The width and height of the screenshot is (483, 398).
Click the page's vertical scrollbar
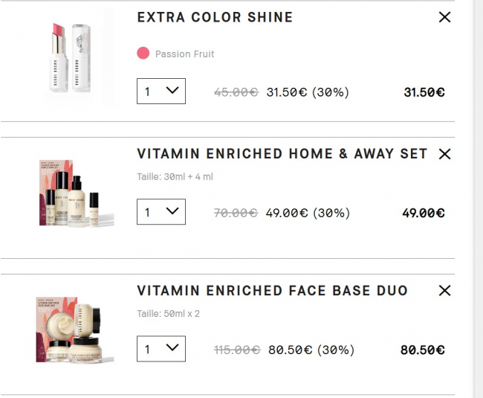click(x=478, y=199)
